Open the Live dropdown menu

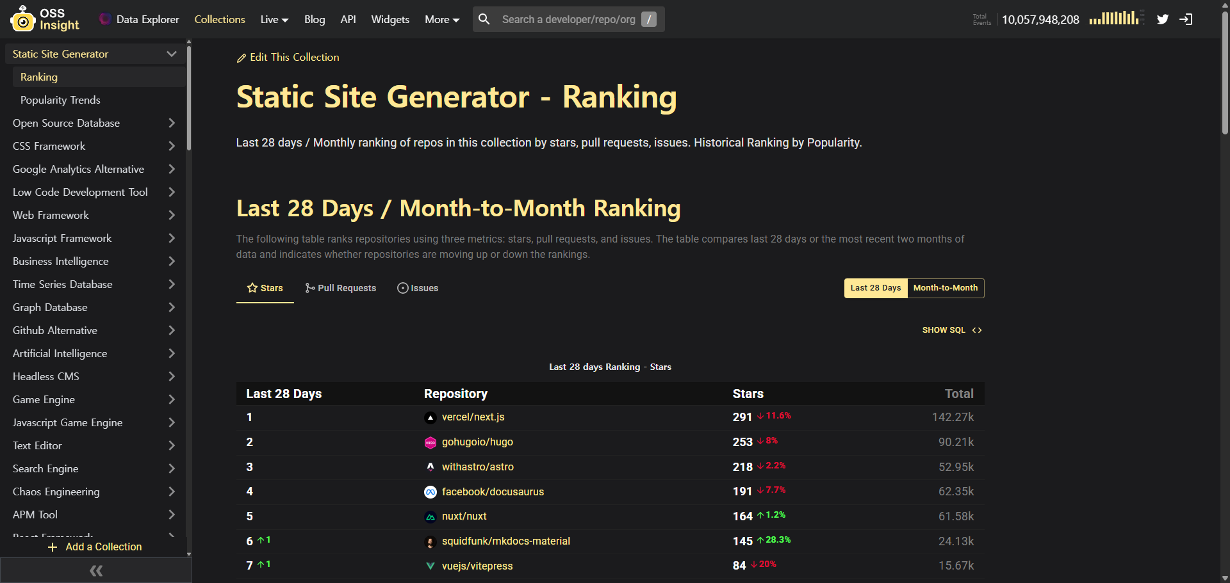pyautogui.click(x=274, y=19)
